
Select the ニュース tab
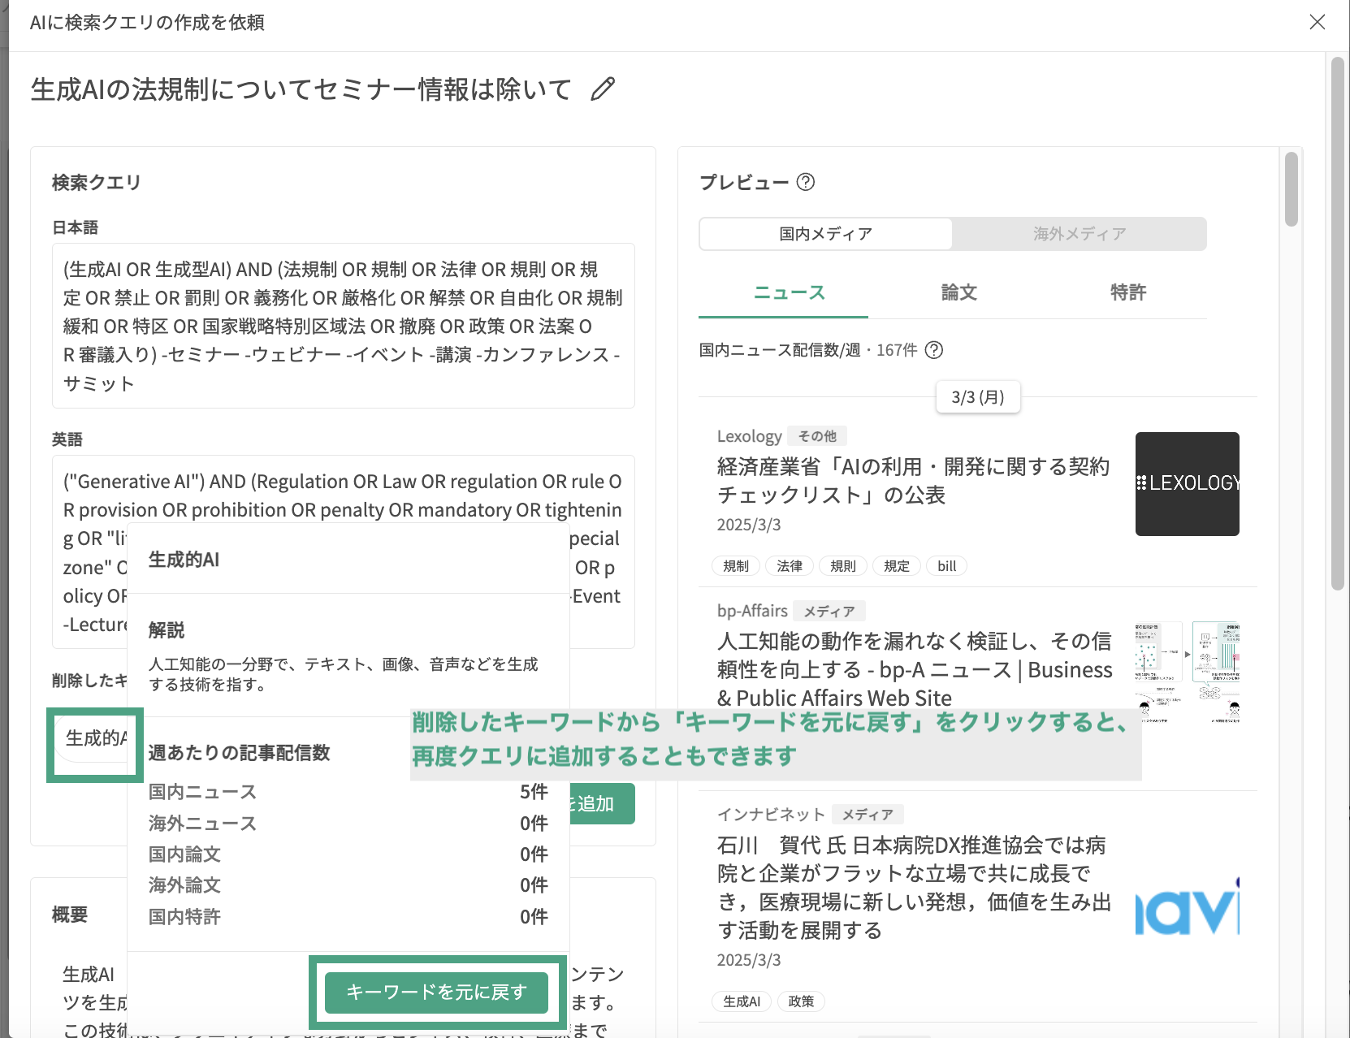tap(789, 292)
